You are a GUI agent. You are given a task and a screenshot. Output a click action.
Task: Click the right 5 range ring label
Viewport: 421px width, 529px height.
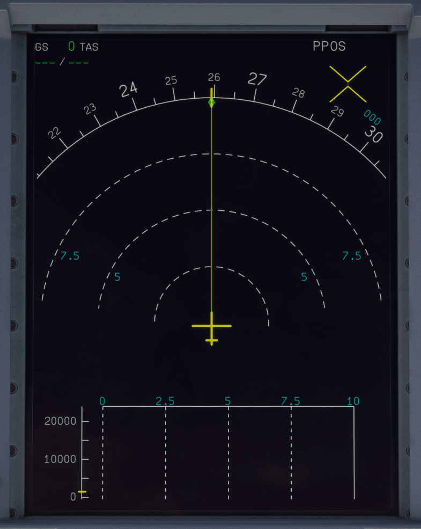(x=304, y=277)
